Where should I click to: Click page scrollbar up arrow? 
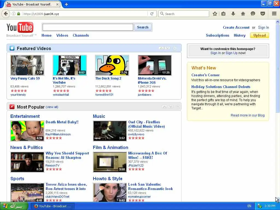click(x=278, y=22)
